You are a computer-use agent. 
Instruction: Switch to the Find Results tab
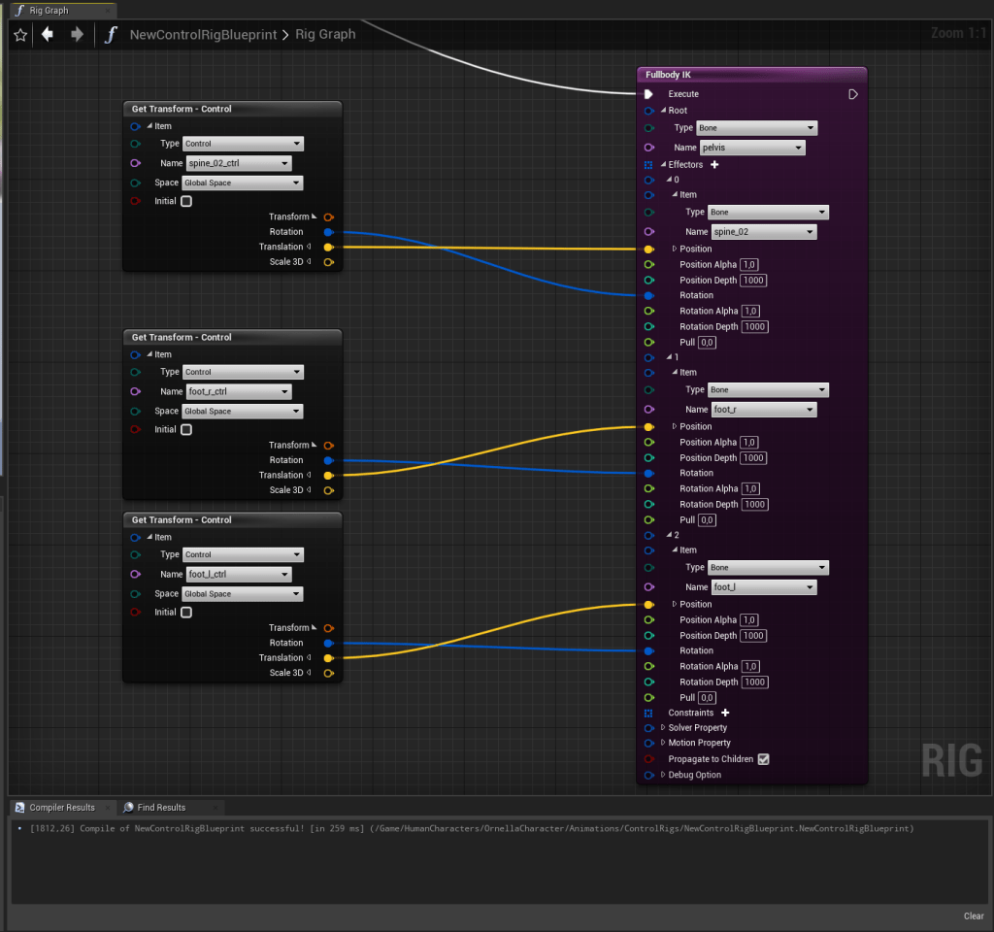[x=160, y=808]
